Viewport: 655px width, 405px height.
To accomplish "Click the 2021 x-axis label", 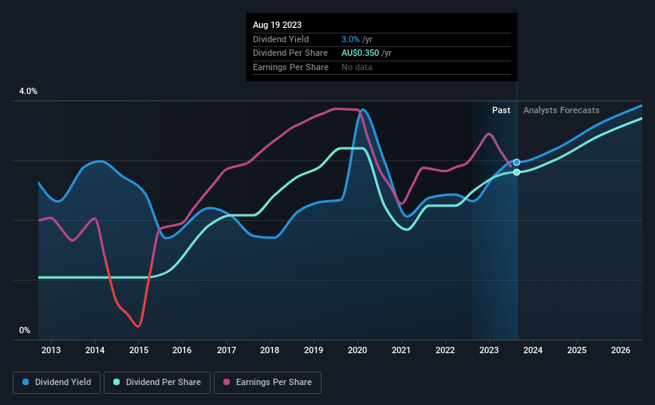I will click(x=401, y=350).
